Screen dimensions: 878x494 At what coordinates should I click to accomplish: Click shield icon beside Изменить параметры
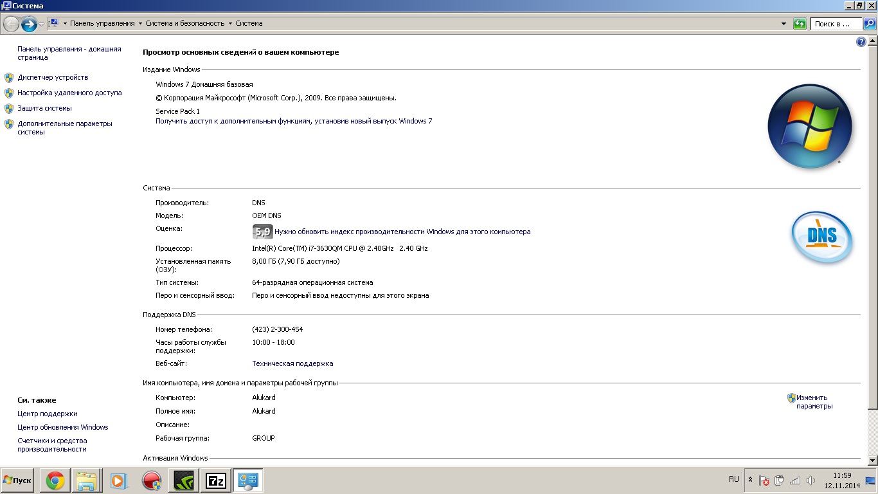click(792, 398)
